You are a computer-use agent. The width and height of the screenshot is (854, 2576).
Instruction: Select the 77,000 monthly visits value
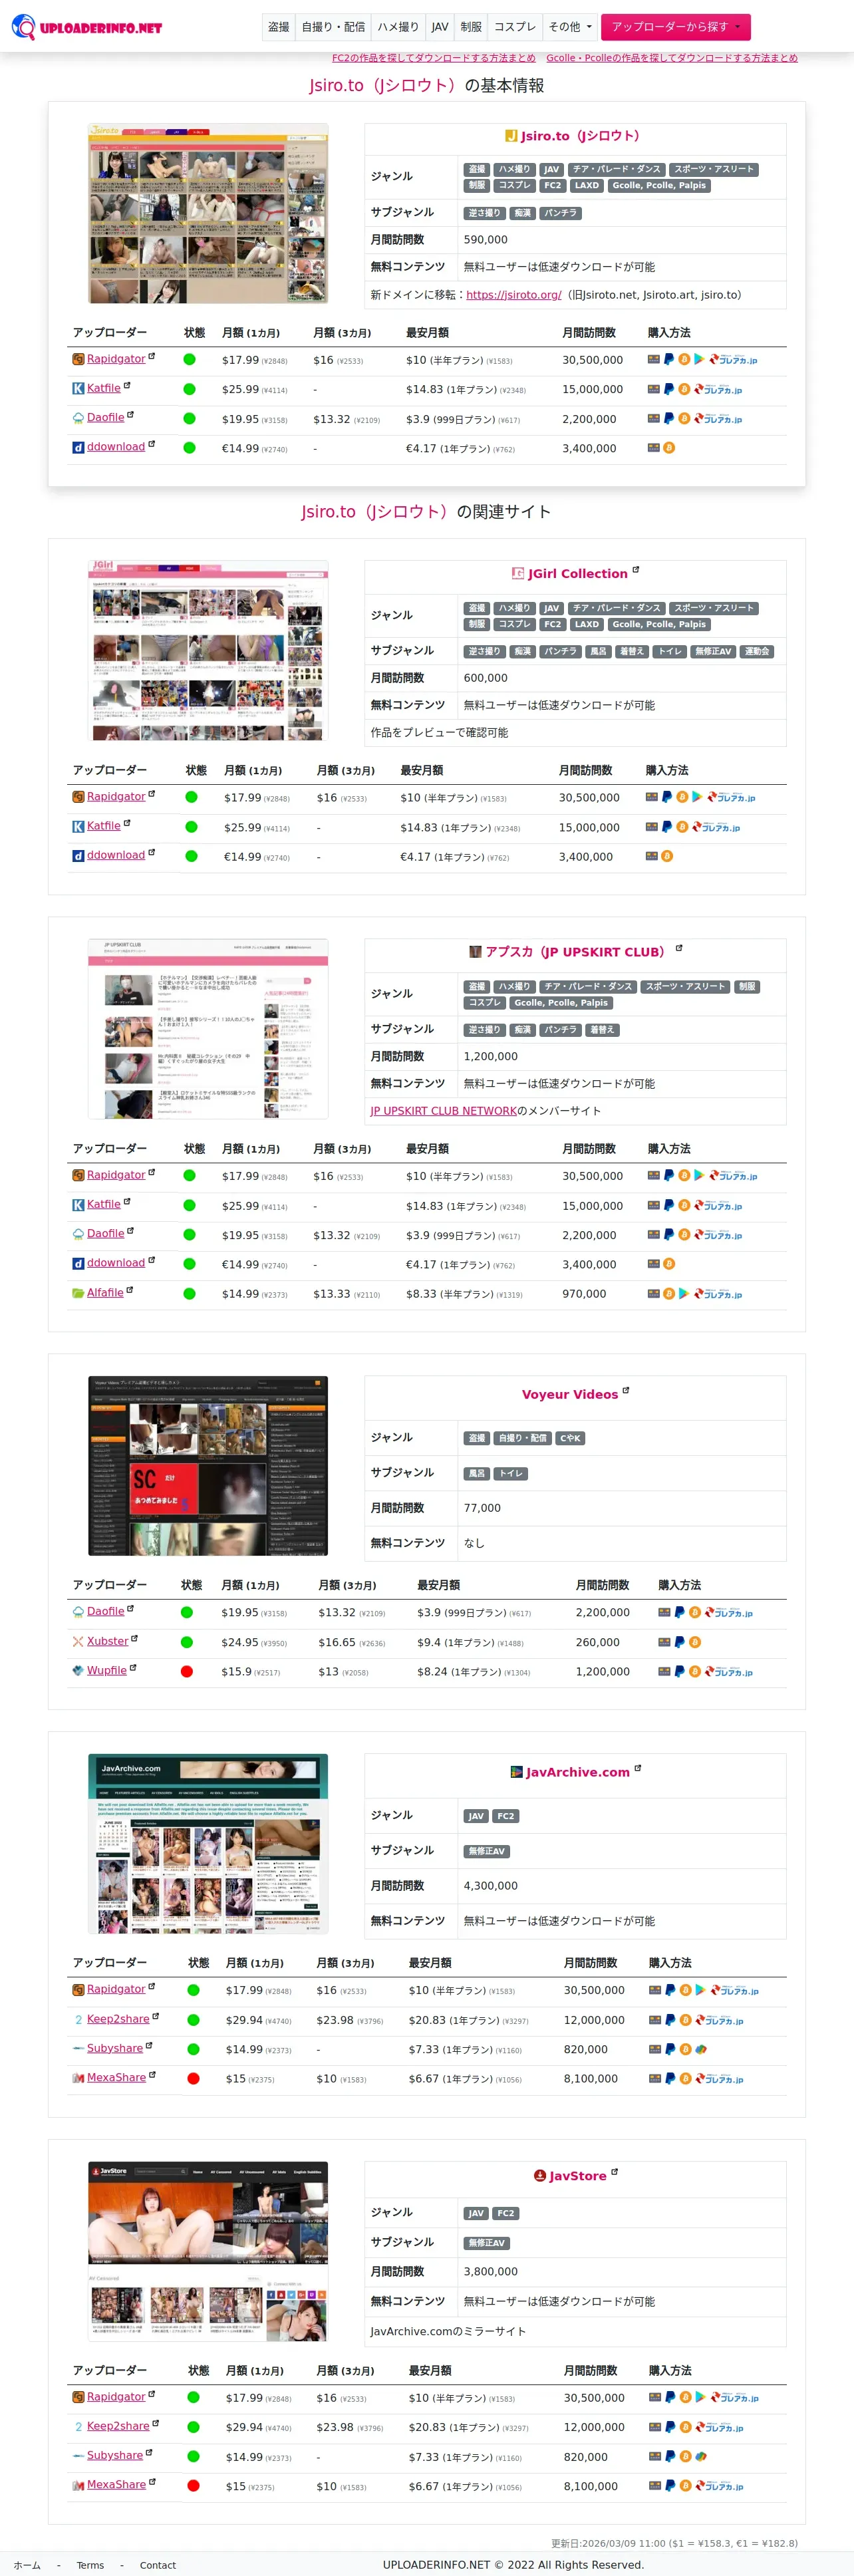point(482,1508)
